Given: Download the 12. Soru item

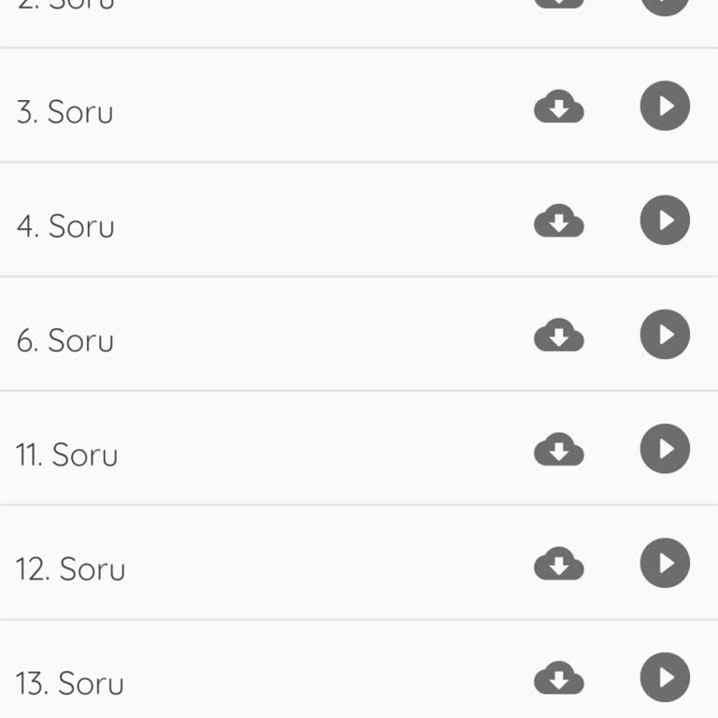Looking at the screenshot, I should [x=559, y=564].
